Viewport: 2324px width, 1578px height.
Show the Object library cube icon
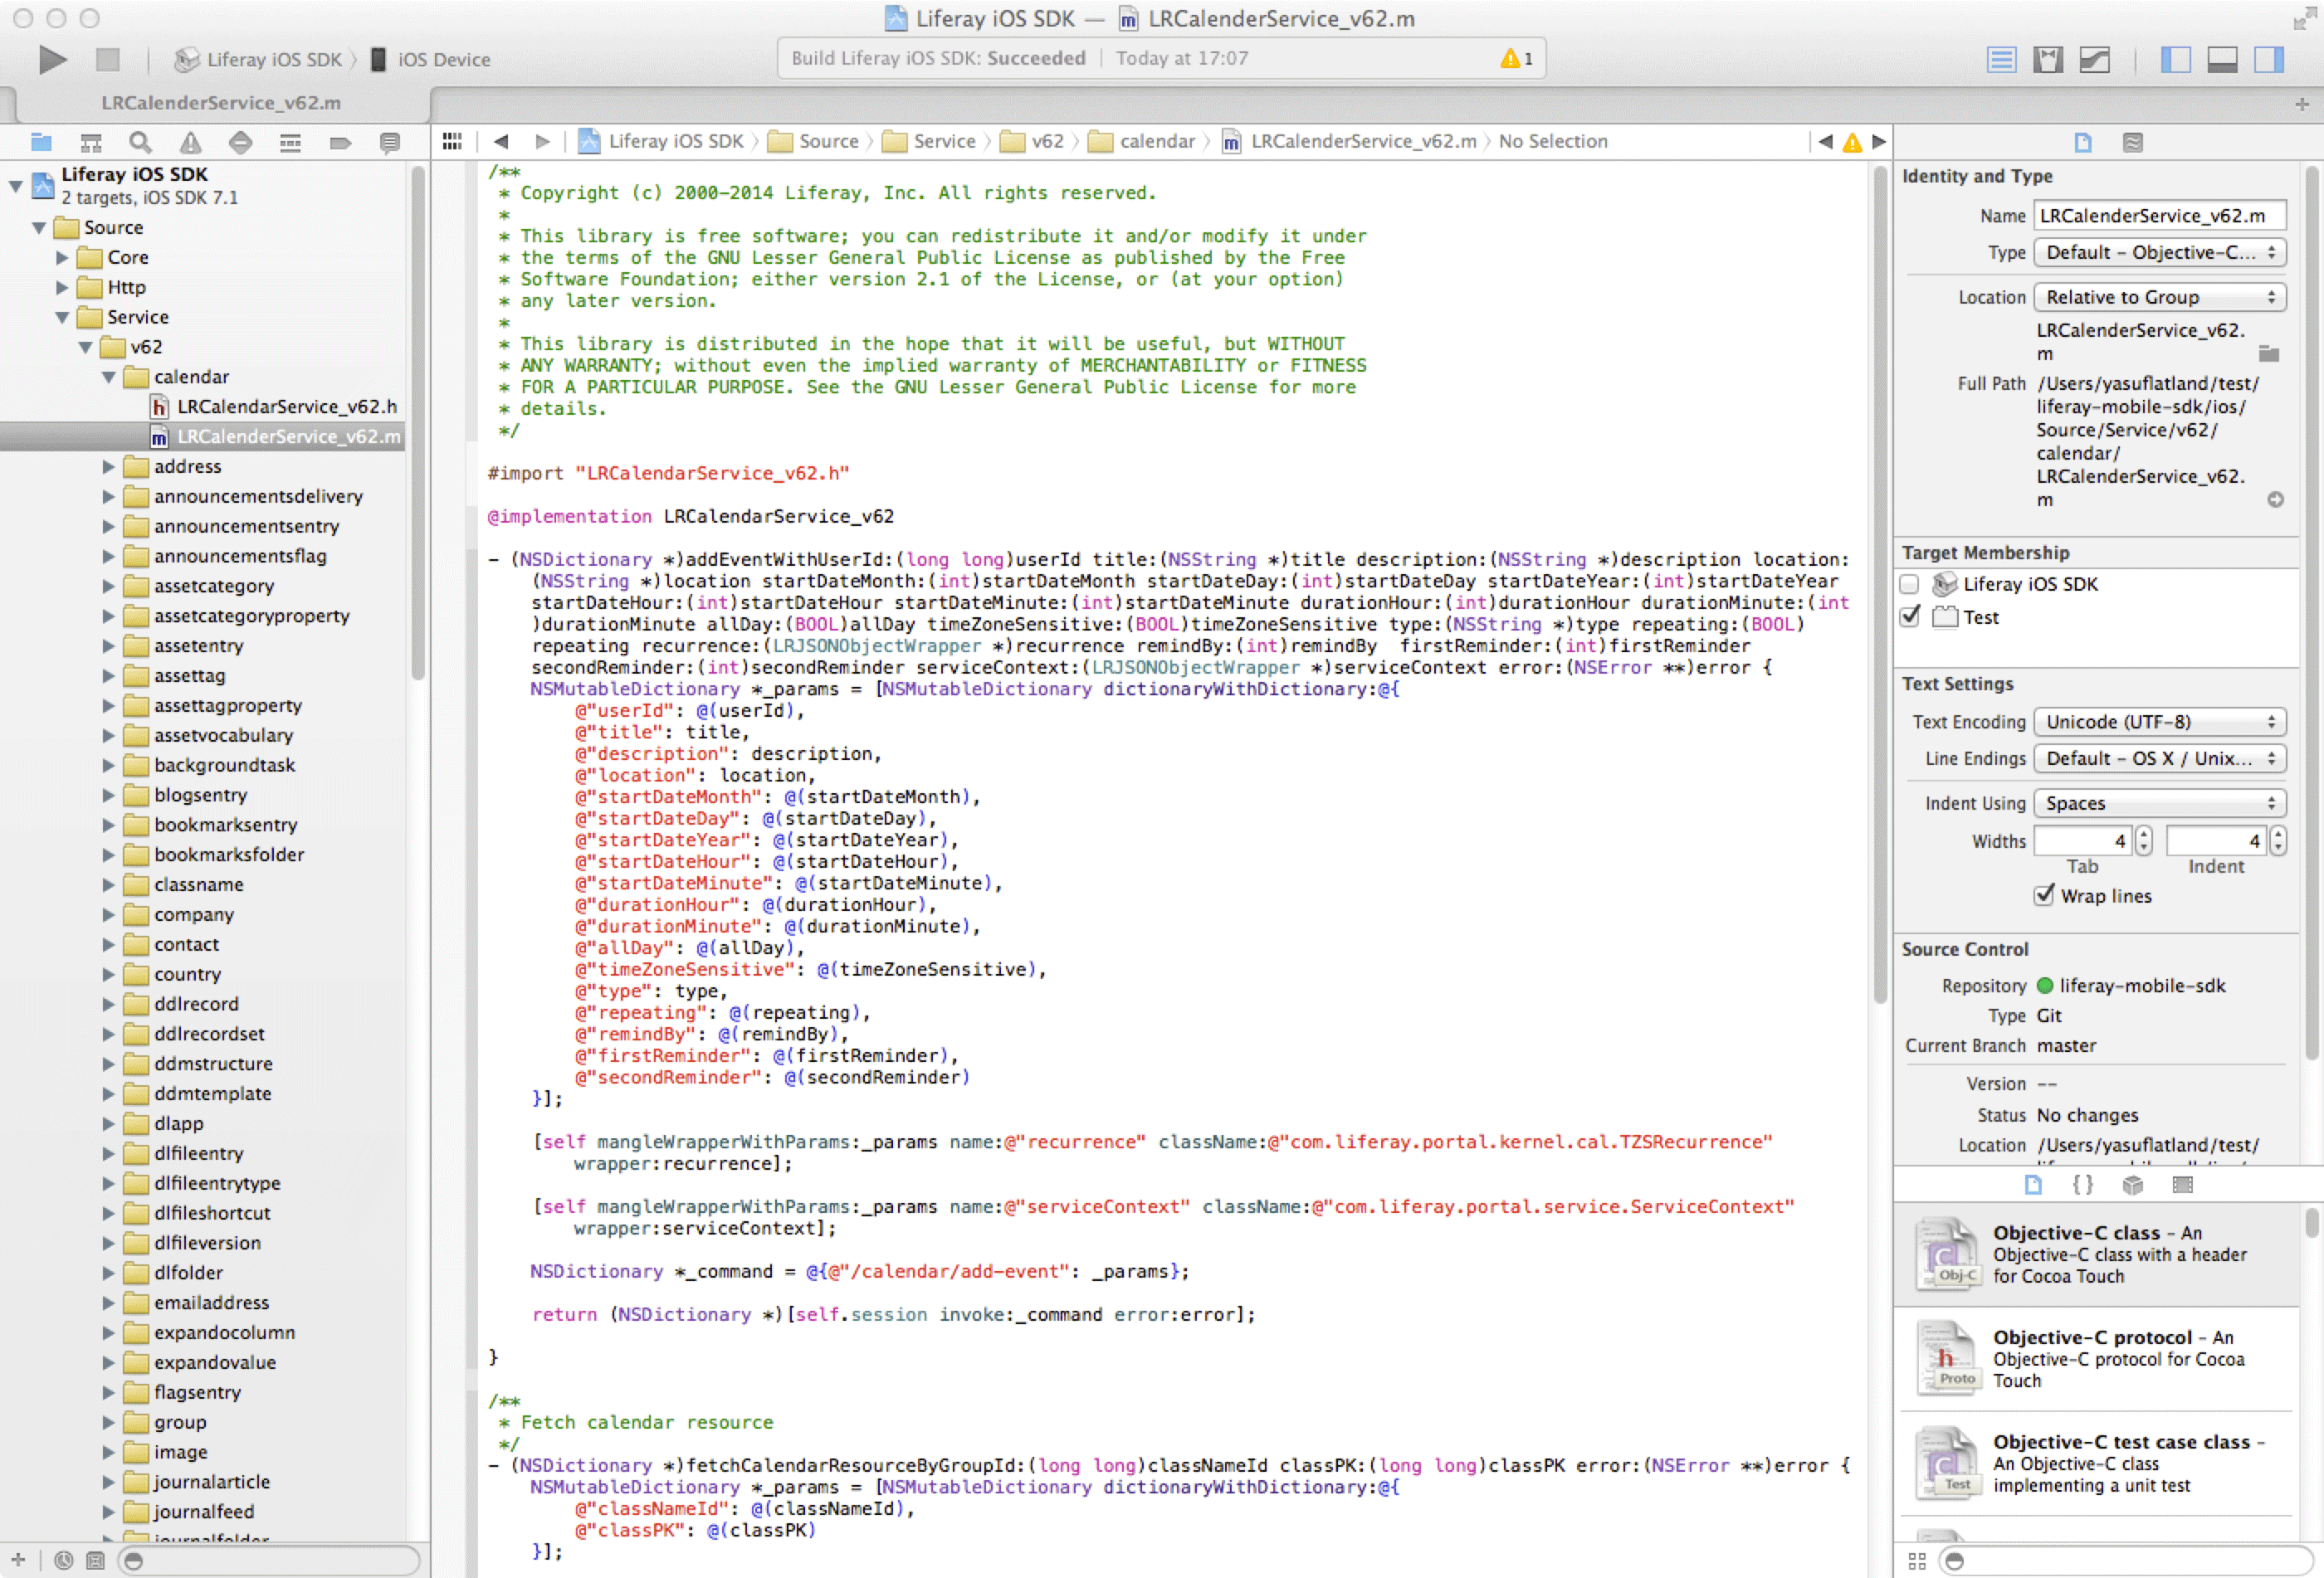tap(2132, 1184)
